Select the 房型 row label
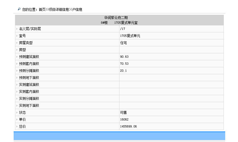Viewport: 238px width, 142px height. (22, 50)
